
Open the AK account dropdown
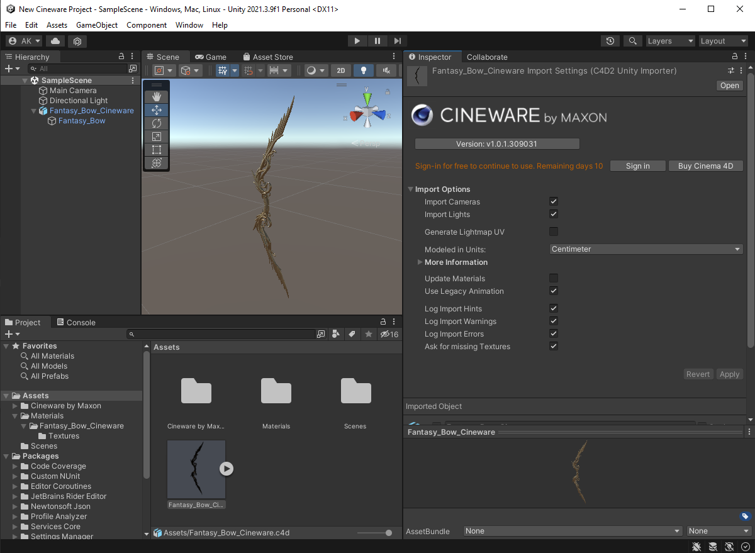pyautogui.click(x=24, y=41)
